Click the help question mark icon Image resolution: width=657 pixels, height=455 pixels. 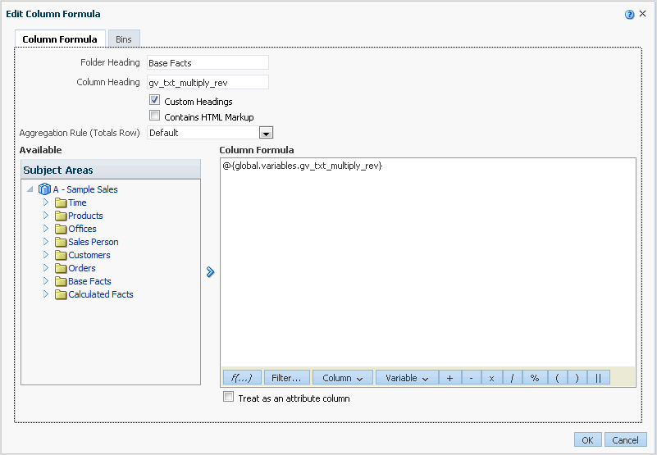pyautogui.click(x=629, y=15)
